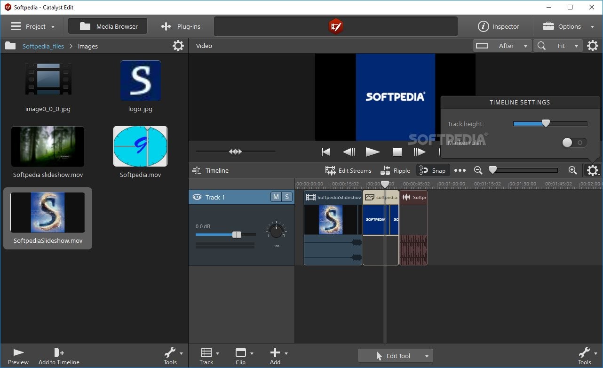Close Timeline Settings via gear icon
This screenshot has height=368, width=603.
pos(593,170)
